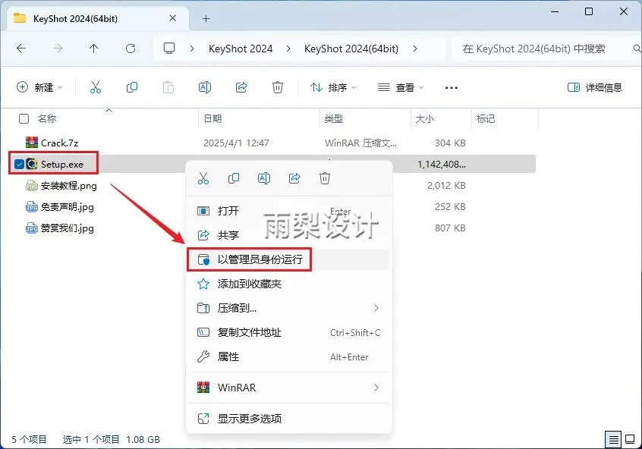Click the Crack.7z date 2025/4/1 12:47
The image size is (642, 449).
[x=236, y=143]
